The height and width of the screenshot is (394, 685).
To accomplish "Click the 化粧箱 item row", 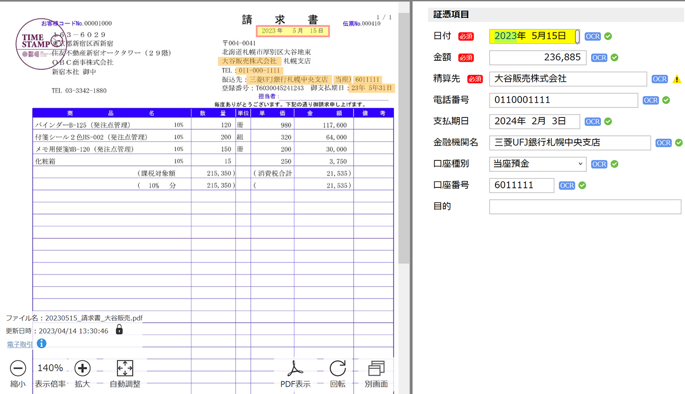I will (213, 161).
